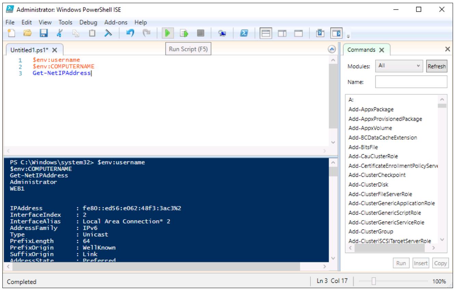Focus the Name search field
This screenshot has height=290, width=454.
411,82
